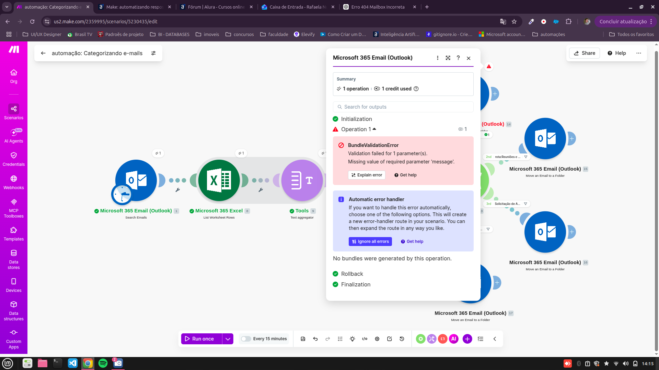Collapse the bottom toolbar
The height and width of the screenshot is (370, 659).
click(x=495, y=339)
